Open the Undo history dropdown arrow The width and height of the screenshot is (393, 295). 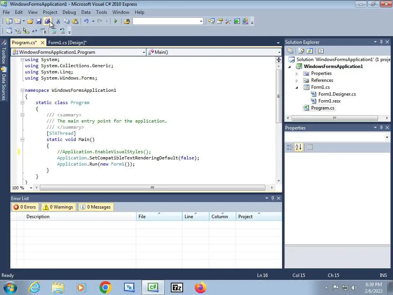tap(93, 22)
